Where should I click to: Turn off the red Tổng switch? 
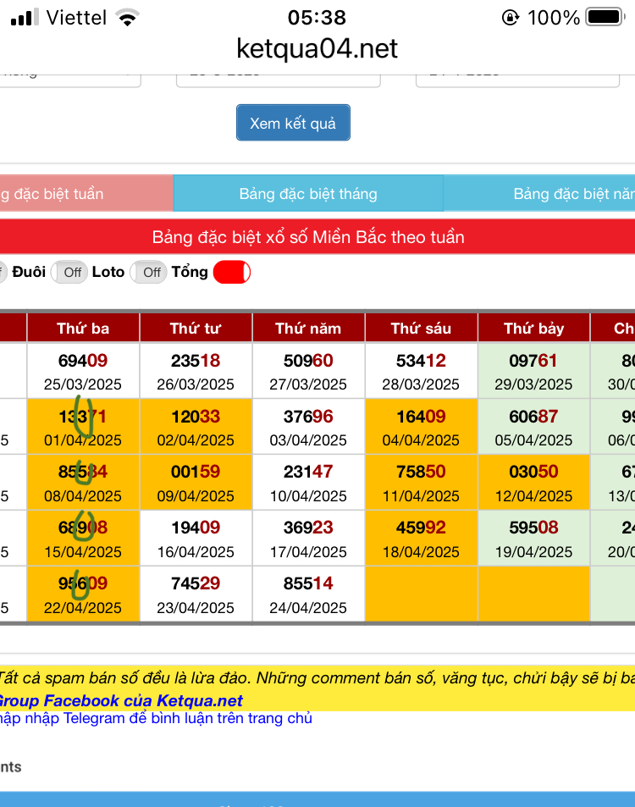click(232, 273)
